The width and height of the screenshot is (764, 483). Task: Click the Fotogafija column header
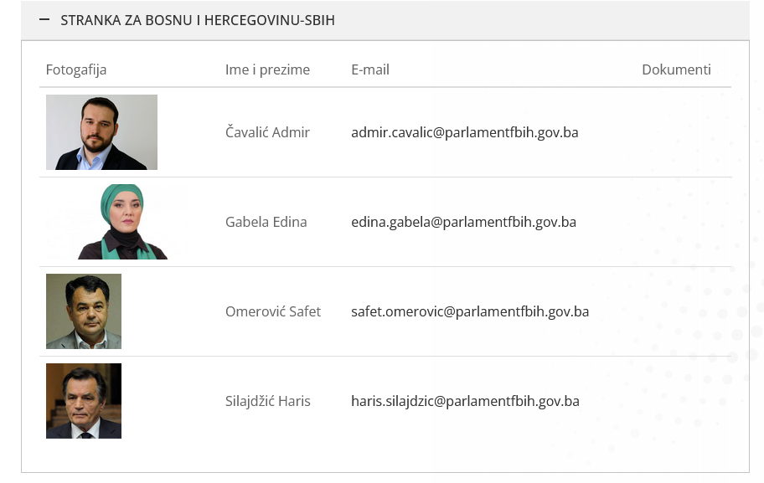76,69
